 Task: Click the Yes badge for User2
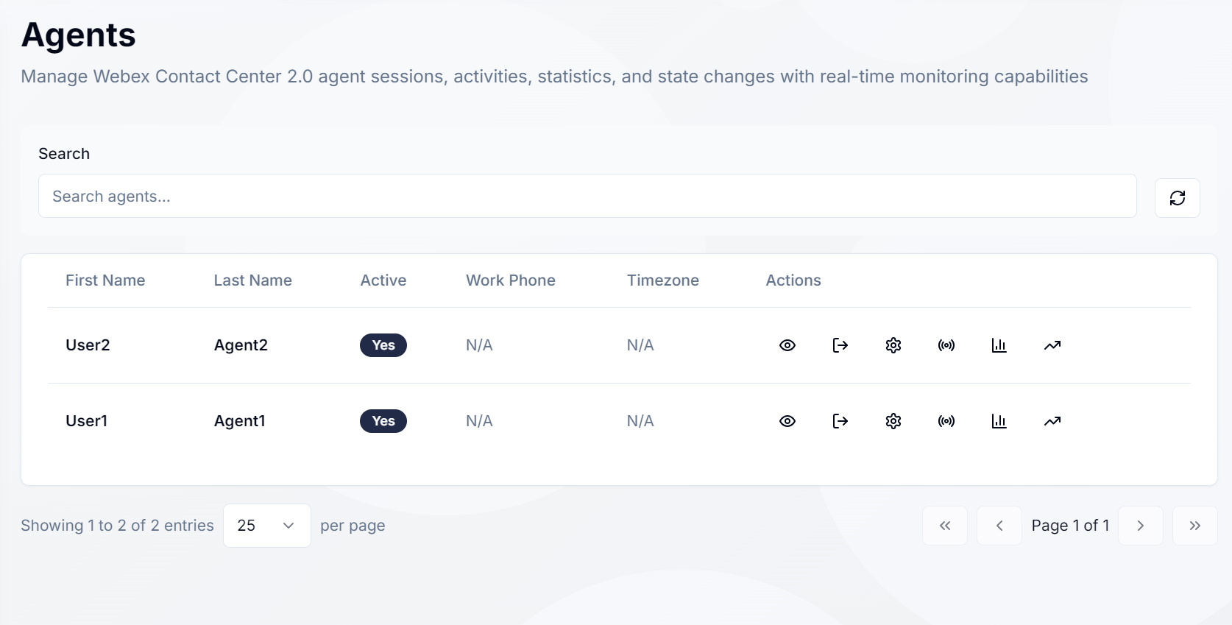point(383,345)
